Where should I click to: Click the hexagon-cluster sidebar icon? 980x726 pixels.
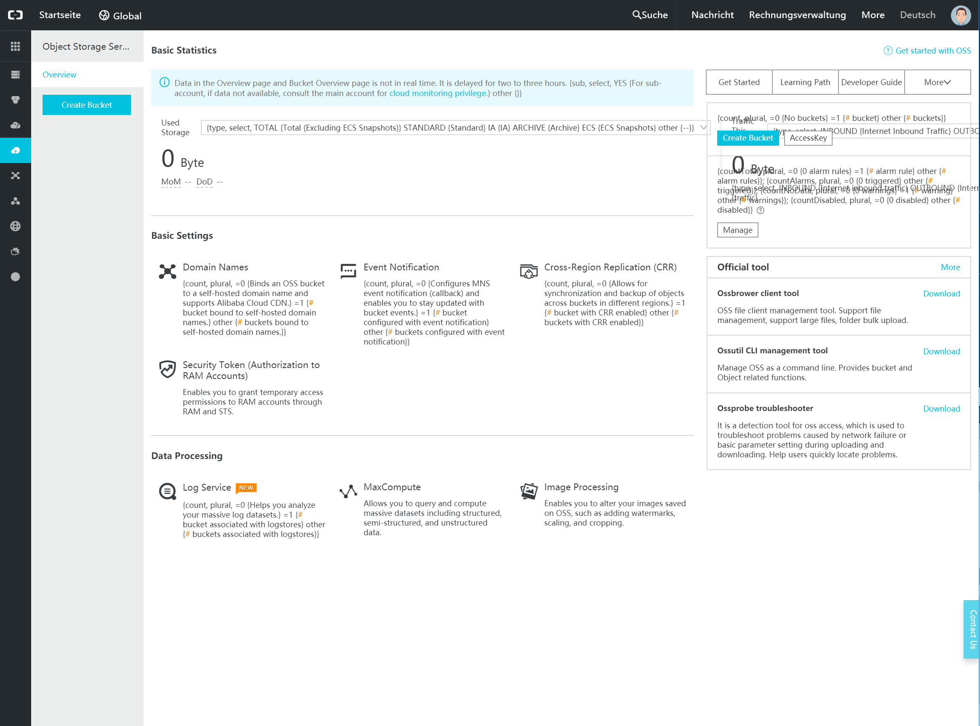(x=16, y=100)
